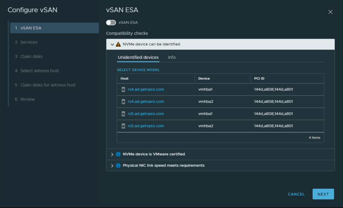Click host icon in rs4 vmhba1 row
This screenshot has width=343, height=208.
click(123, 90)
